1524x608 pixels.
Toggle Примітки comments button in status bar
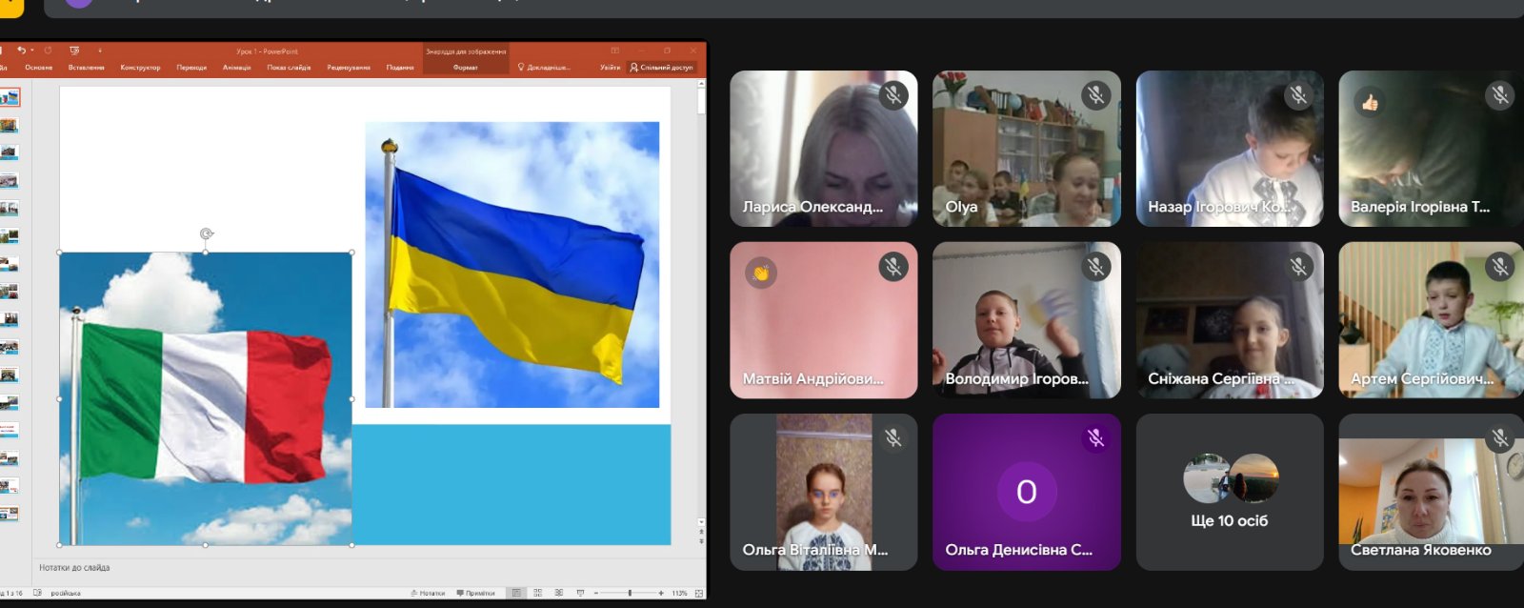click(x=476, y=593)
